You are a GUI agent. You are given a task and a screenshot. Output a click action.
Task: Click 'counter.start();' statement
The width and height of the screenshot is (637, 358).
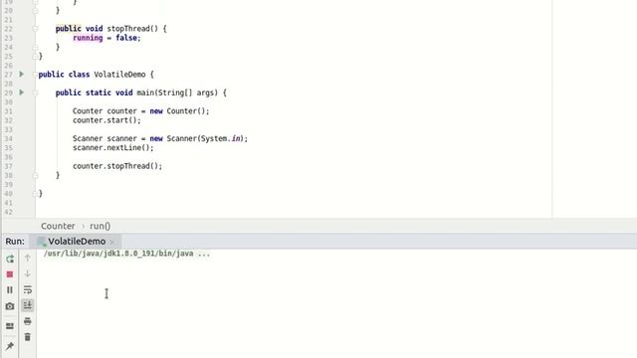[106, 120]
